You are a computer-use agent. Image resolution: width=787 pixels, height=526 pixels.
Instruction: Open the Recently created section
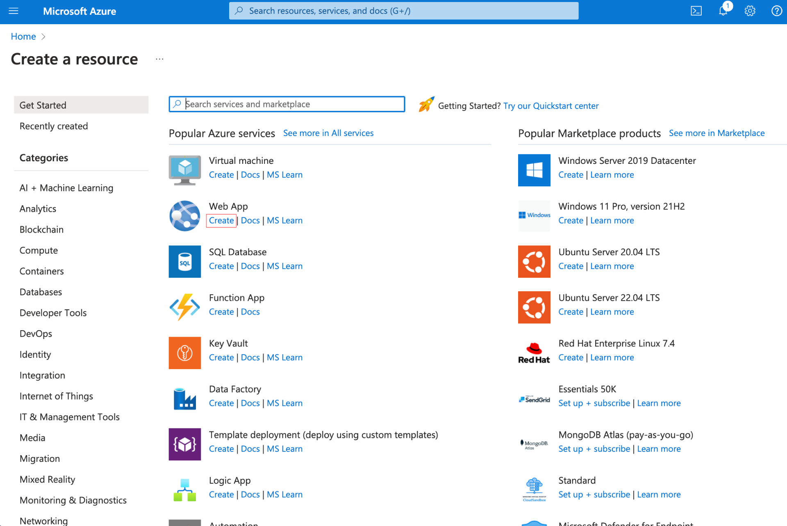click(x=54, y=126)
